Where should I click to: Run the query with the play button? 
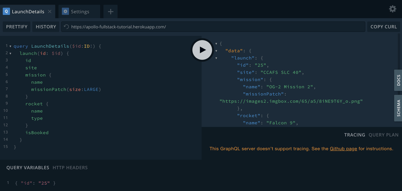tap(202, 50)
